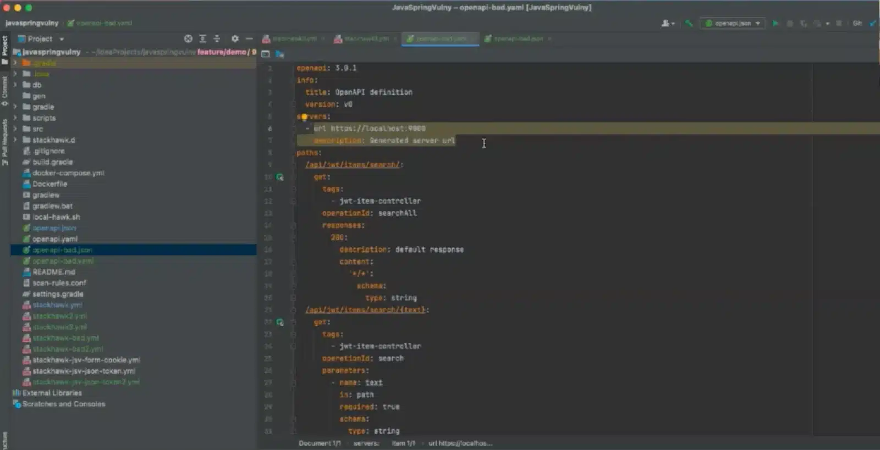Switch to the openapi-bad.json editor tab

click(x=518, y=39)
